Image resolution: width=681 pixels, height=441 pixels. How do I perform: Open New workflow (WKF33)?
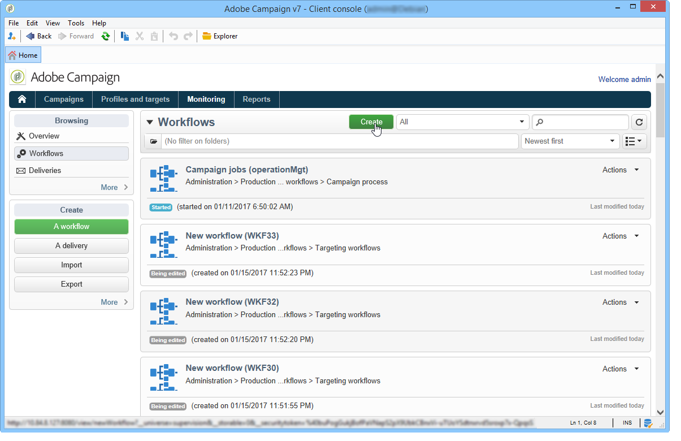(232, 236)
